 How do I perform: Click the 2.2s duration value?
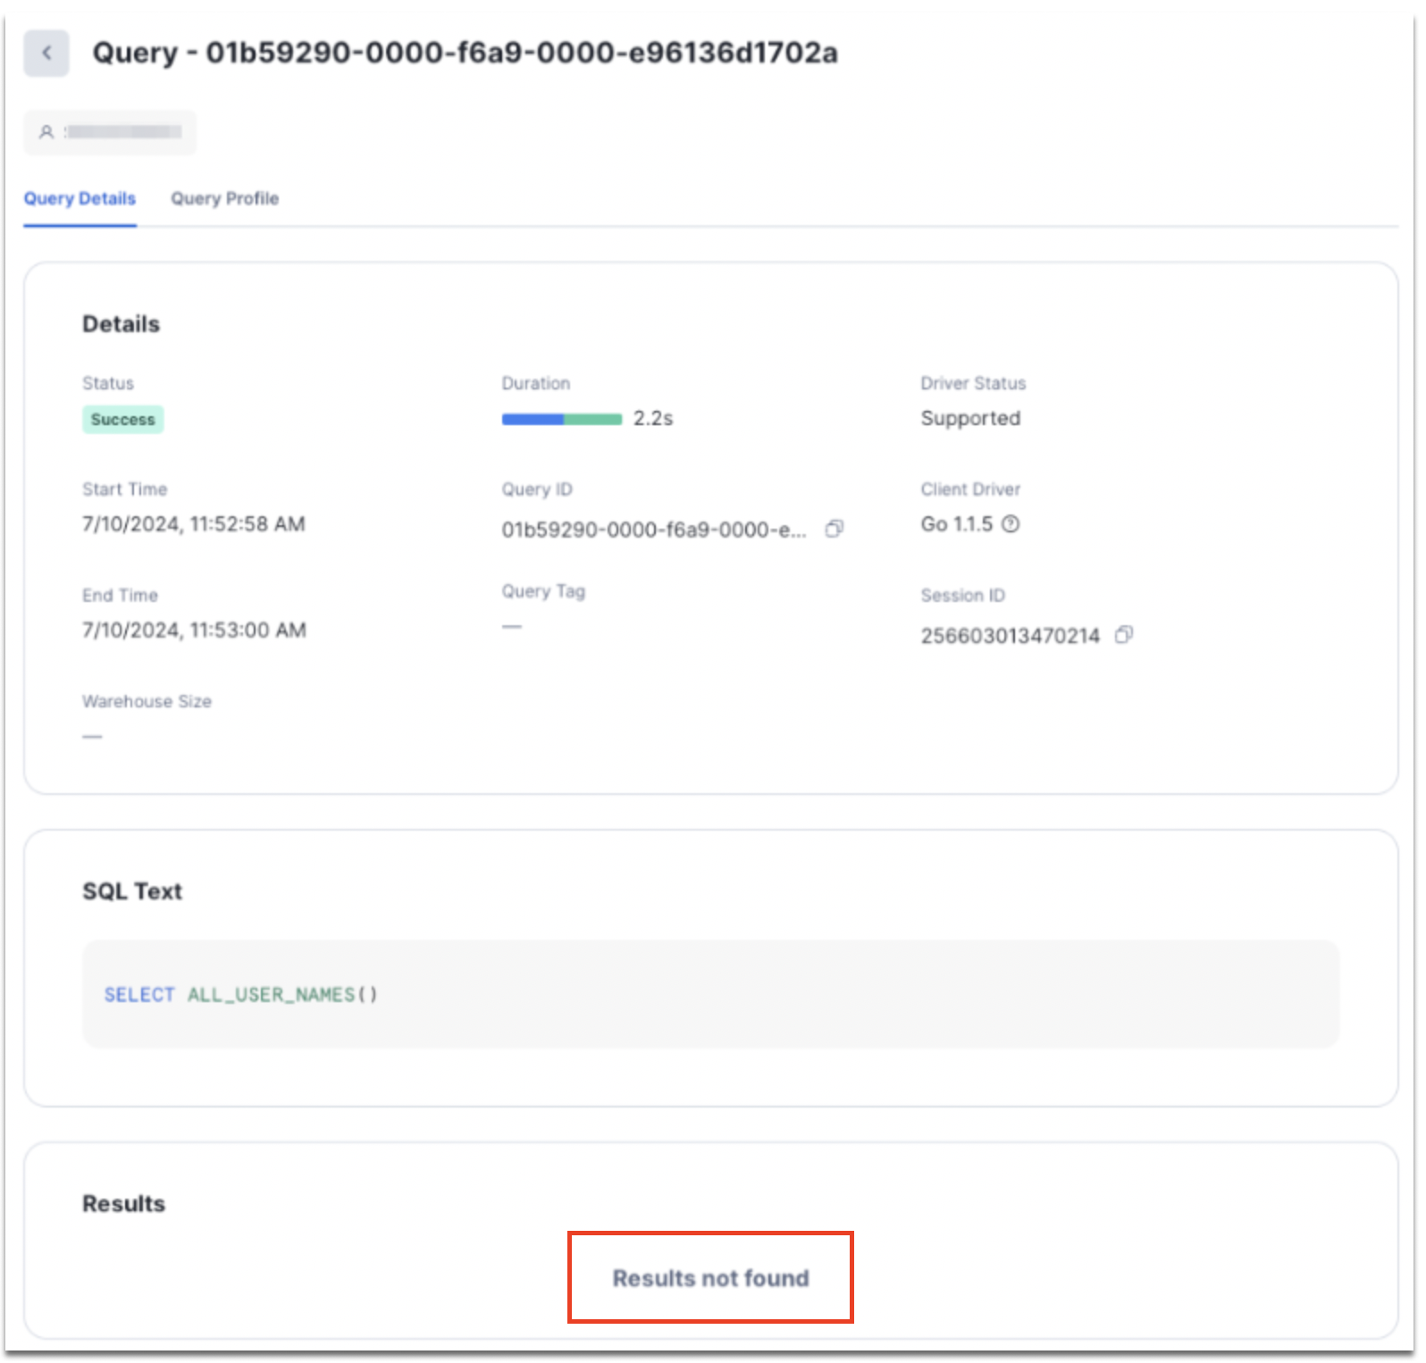coord(653,418)
